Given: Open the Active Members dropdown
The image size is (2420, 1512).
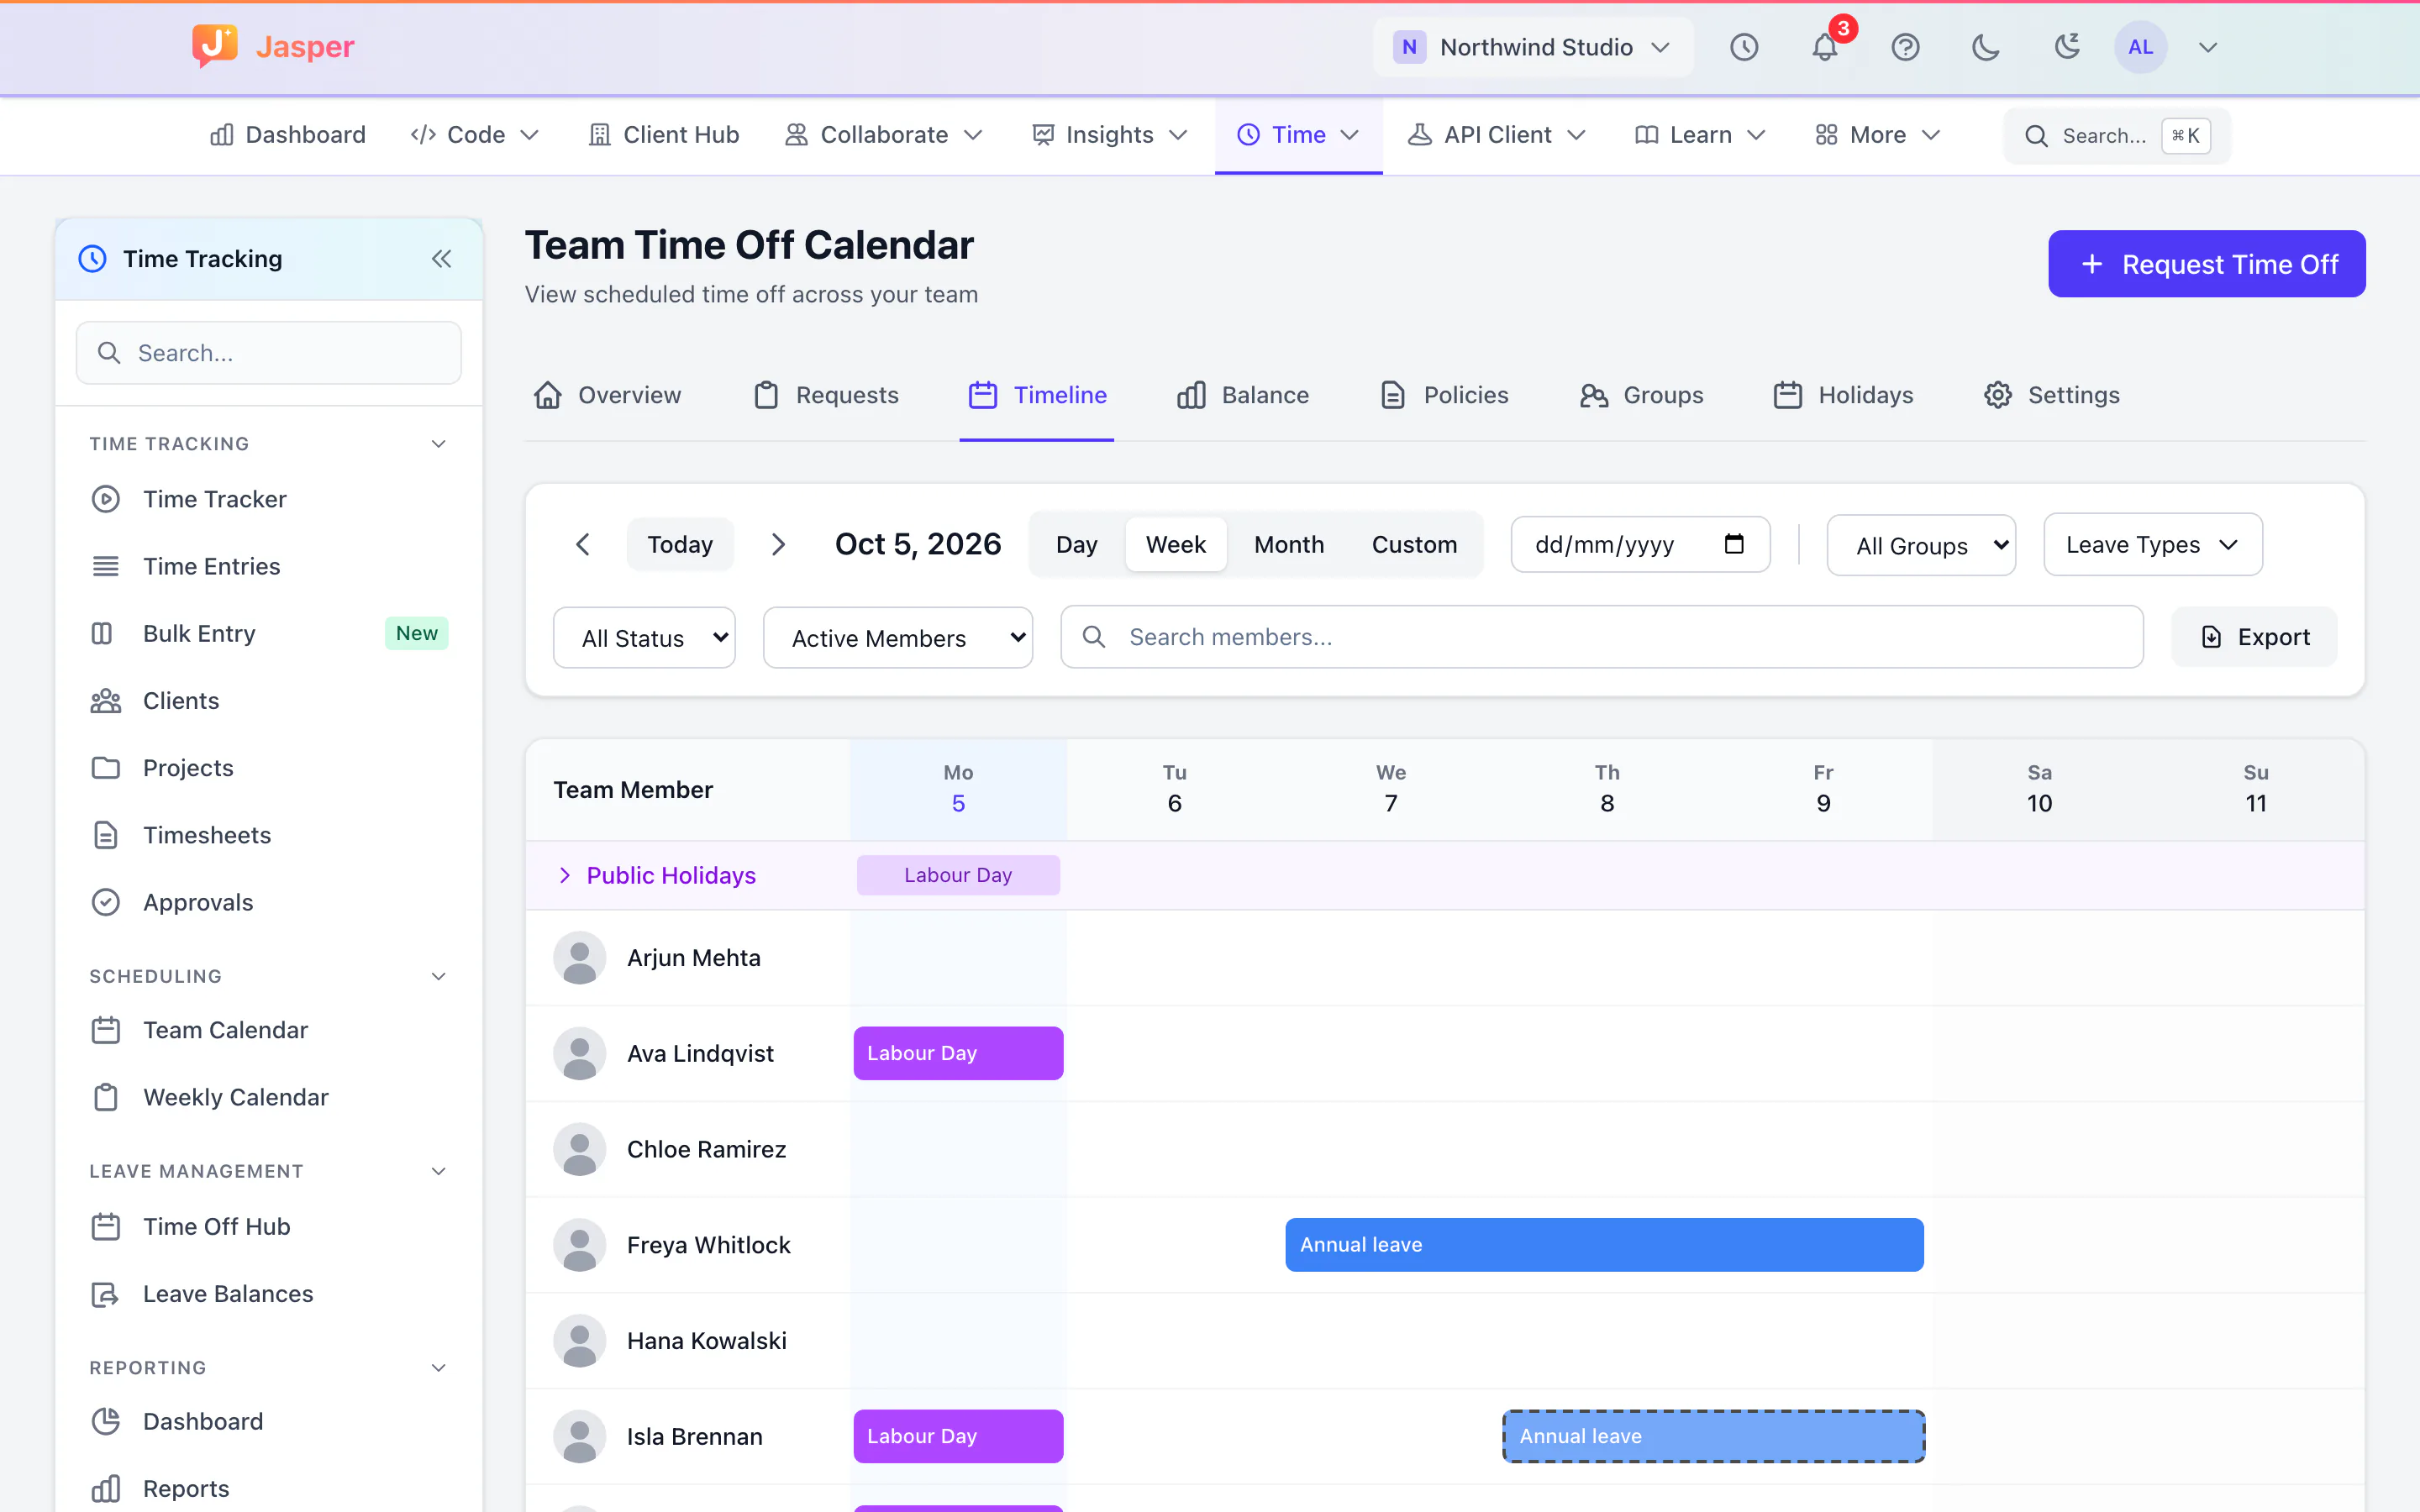Looking at the screenshot, I should pyautogui.click(x=897, y=638).
